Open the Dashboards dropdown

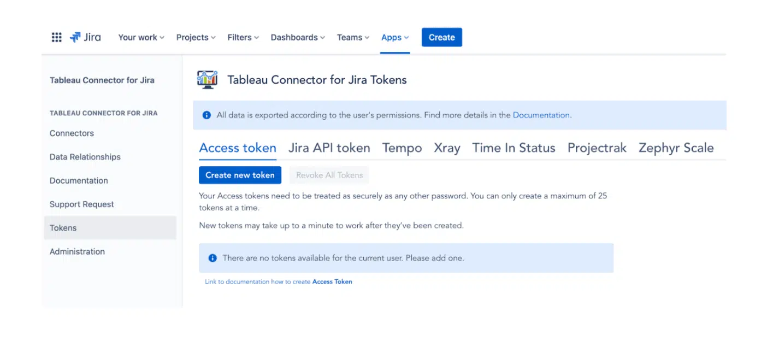(298, 37)
